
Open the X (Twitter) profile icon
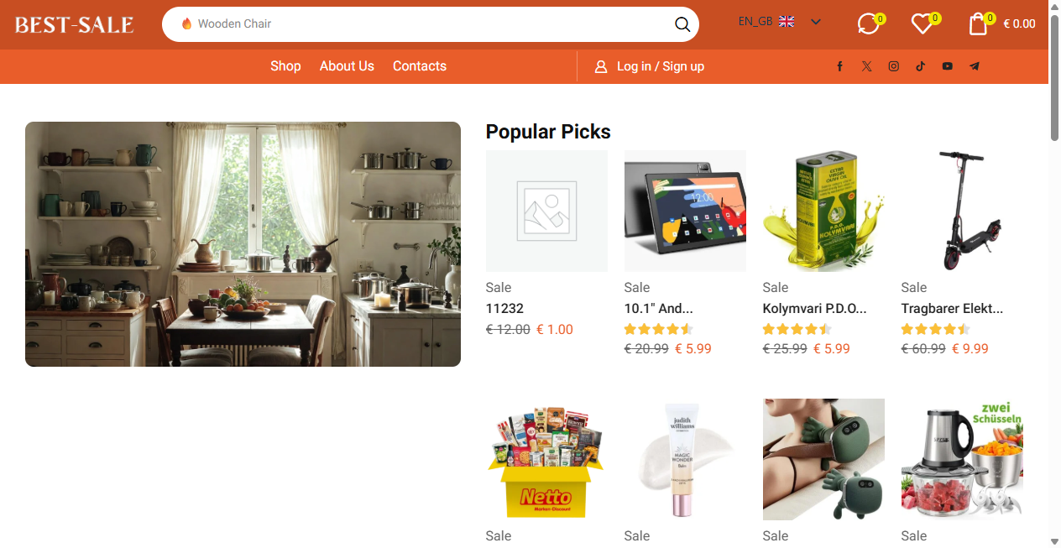pos(866,66)
